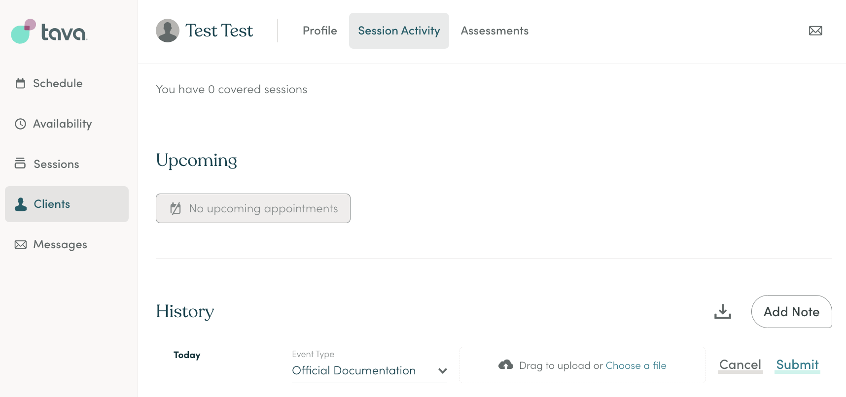Click the Submit link
Screen dimensions: 846x397
(797, 365)
